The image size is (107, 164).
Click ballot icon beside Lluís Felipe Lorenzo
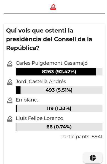(x=10, y=119)
